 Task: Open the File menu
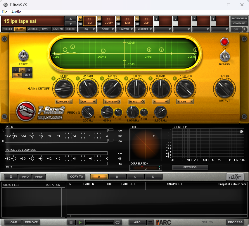tap(4, 12)
